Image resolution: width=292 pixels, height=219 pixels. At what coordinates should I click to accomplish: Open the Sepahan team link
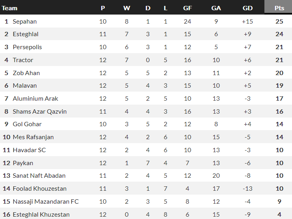coord(24,21)
